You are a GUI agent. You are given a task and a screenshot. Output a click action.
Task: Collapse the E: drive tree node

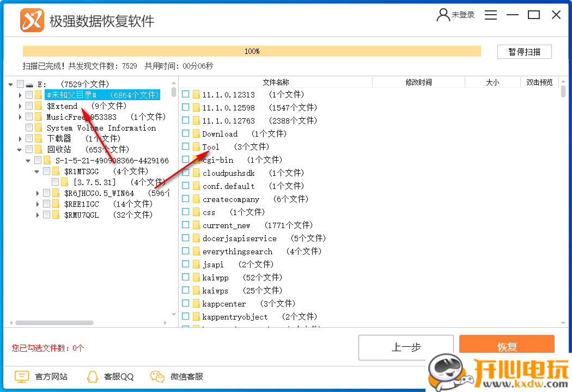coord(10,84)
